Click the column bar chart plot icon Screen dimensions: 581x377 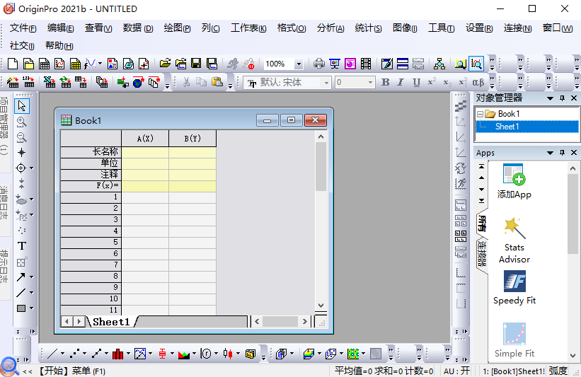point(118,354)
